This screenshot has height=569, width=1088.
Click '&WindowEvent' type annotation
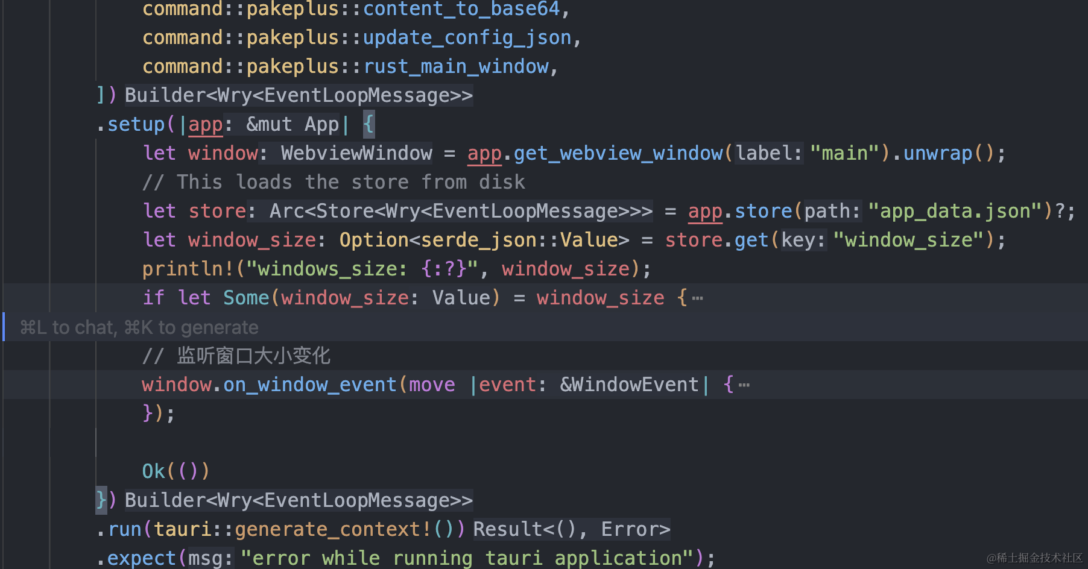pos(629,385)
